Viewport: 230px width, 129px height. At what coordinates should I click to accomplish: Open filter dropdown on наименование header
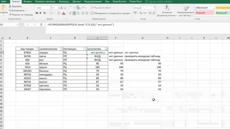[61, 49]
